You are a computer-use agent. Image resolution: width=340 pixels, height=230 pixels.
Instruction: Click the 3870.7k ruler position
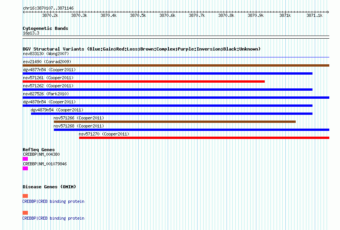(x=197, y=15)
